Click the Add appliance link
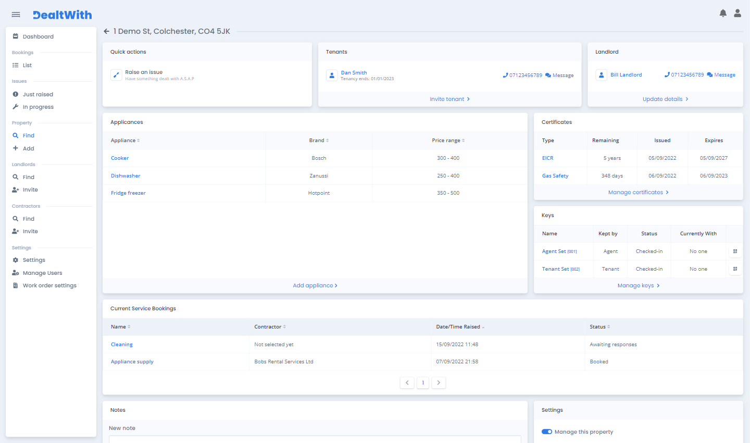The height and width of the screenshot is (443, 750). [315, 286]
